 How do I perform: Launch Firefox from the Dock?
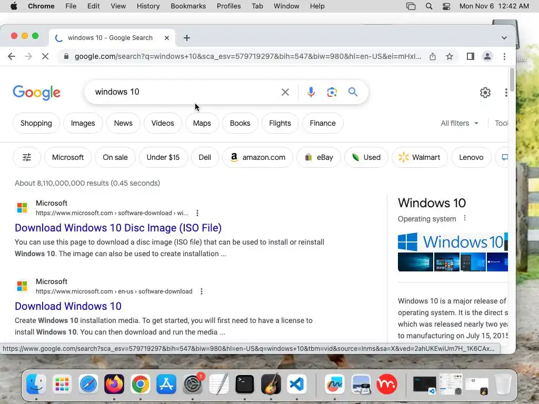114,383
